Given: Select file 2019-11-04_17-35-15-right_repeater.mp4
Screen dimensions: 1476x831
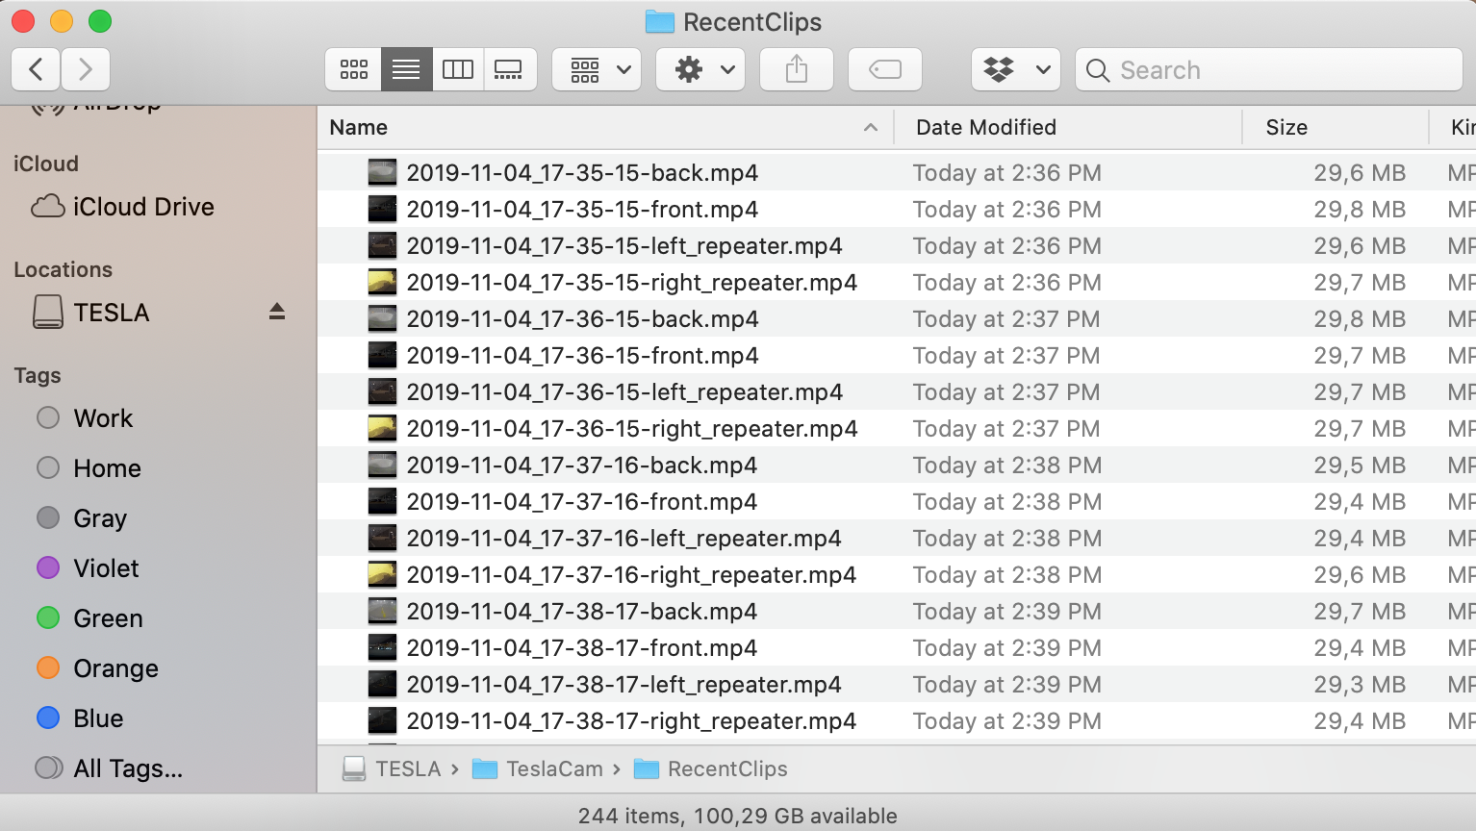Looking at the screenshot, I should pyautogui.click(x=632, y=283).
